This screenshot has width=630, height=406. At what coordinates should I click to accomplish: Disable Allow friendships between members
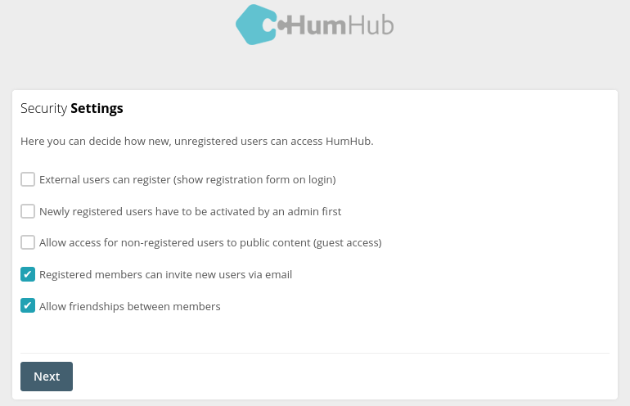point(28,306)
